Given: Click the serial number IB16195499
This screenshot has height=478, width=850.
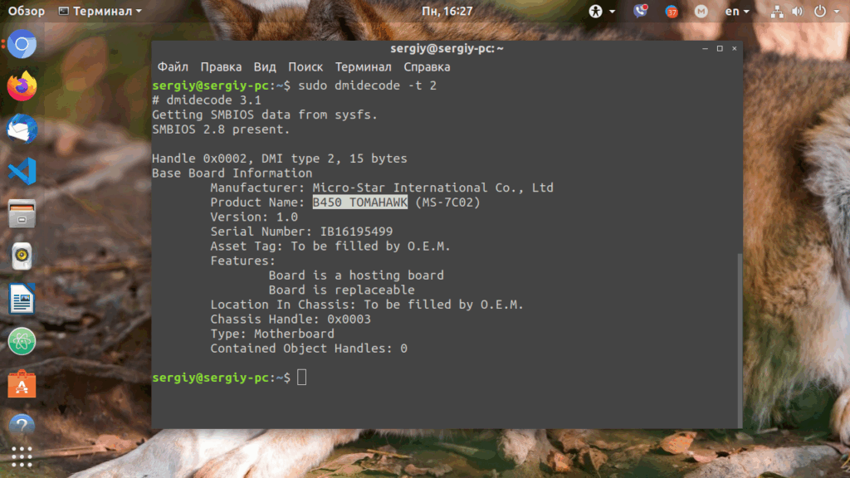Looking at the screenshot, I should pyautogui.click(x=356, y=232).
